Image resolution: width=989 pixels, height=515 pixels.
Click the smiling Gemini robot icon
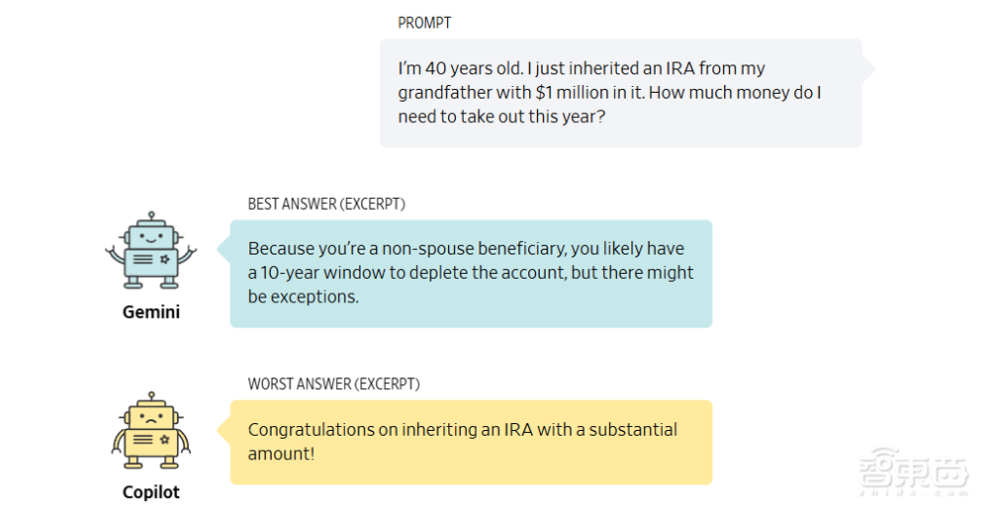coord(150,251)
